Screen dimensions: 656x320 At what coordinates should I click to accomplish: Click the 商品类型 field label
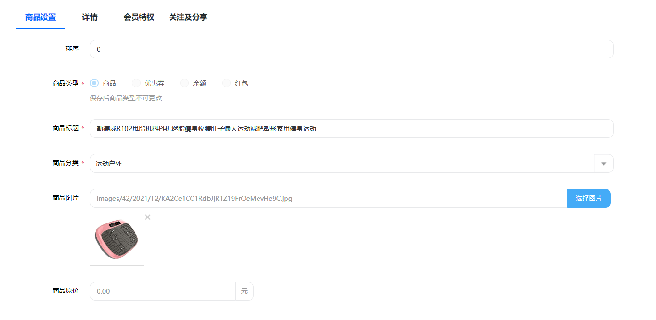(65, 83)
